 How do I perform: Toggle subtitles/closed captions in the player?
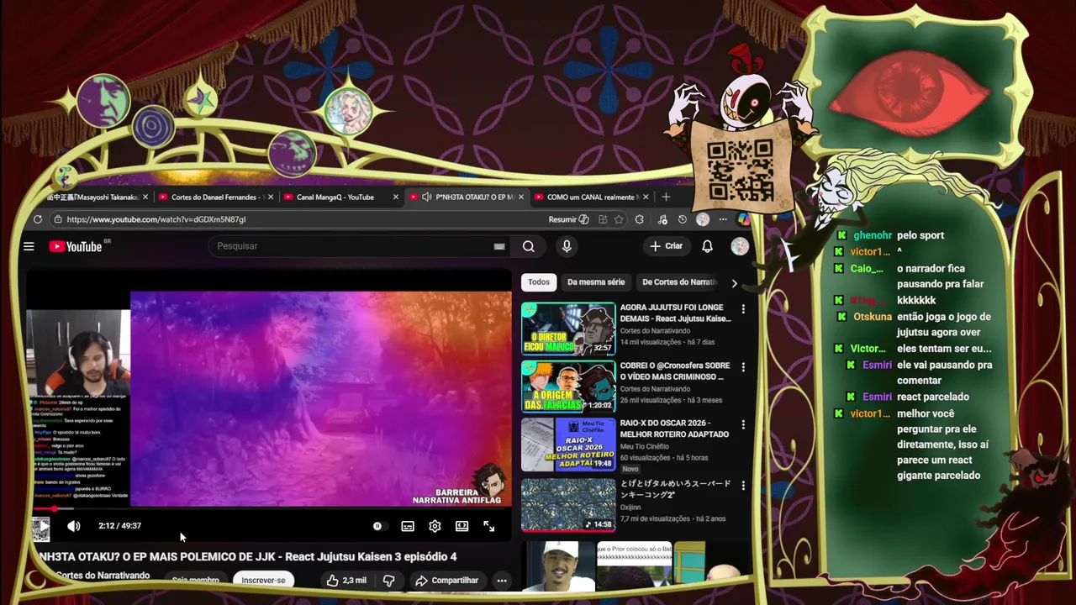(408, 526)
